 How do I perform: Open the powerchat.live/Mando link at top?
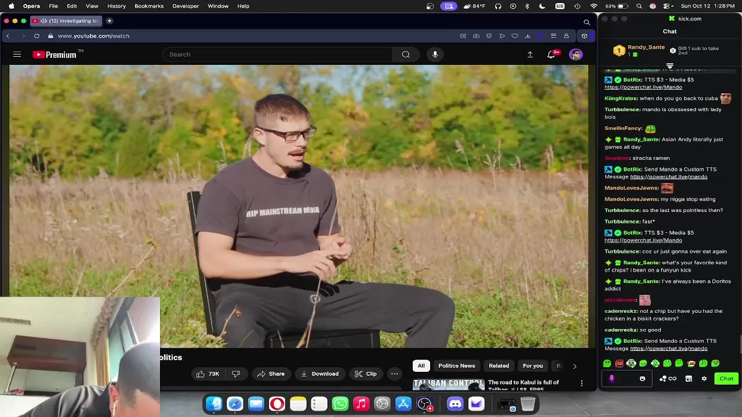(643, 87)
